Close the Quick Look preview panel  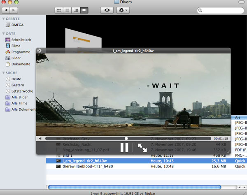click(x=39, y=51)
